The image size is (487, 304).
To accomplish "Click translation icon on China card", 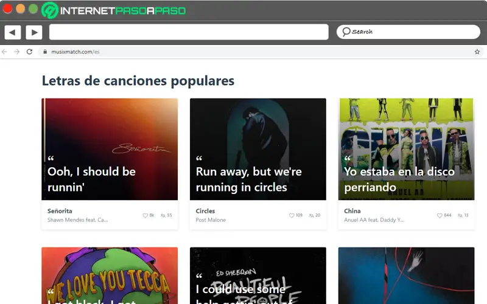I will point(460,215).
